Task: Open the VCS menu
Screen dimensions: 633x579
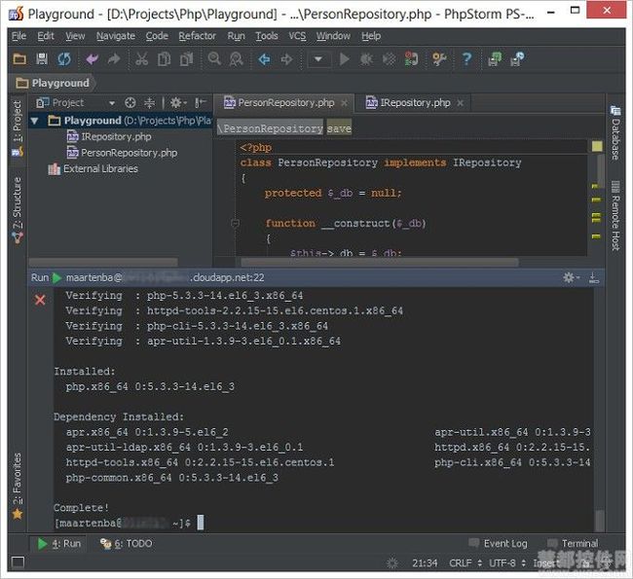Action: click(297, 36)
